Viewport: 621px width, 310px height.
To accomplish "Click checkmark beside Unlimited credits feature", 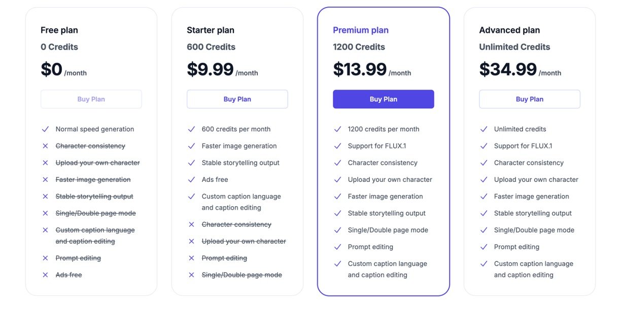I will click(x=484, y=129).
